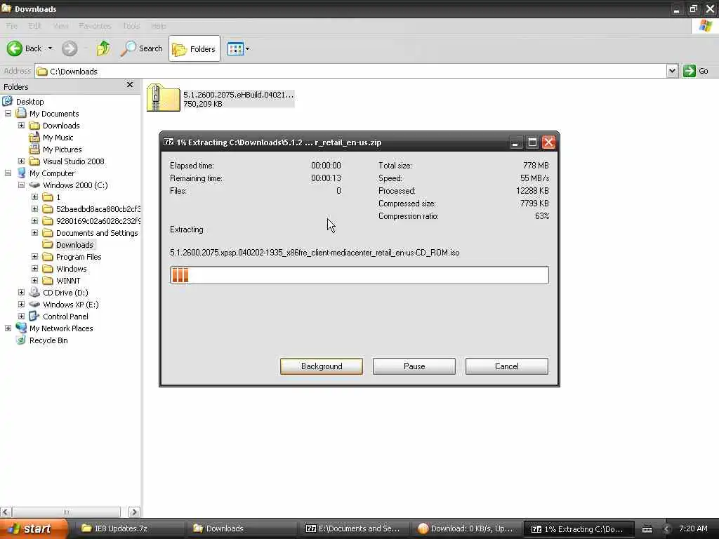
Task: Open the address bar dropdown arrow
Action: coord(672,71)
